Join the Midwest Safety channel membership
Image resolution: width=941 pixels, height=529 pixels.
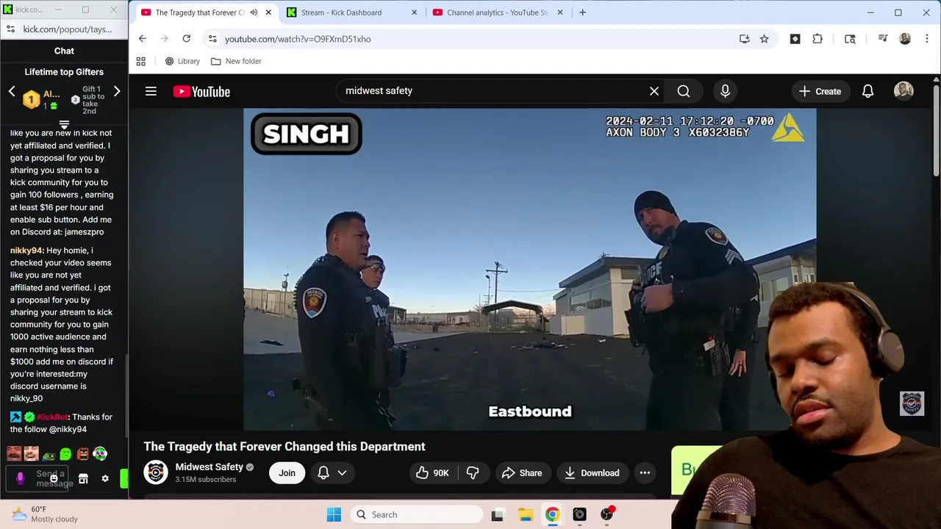click(287, 473)
